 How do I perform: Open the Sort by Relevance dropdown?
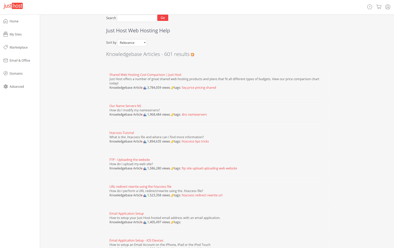[132, 43]
